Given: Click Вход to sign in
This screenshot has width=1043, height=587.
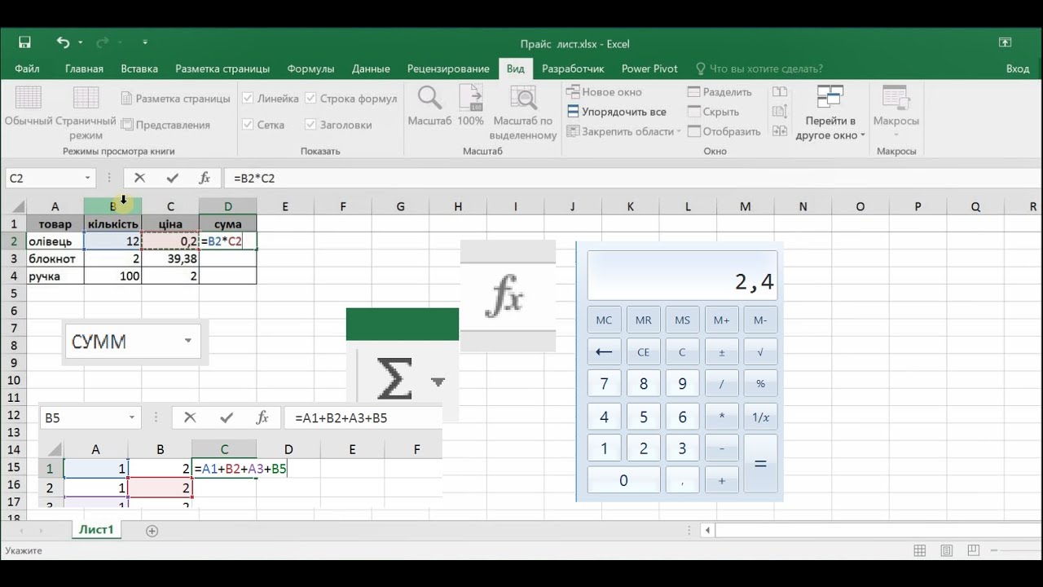Looking at the screenshot, I should (x=1018, y=68).
